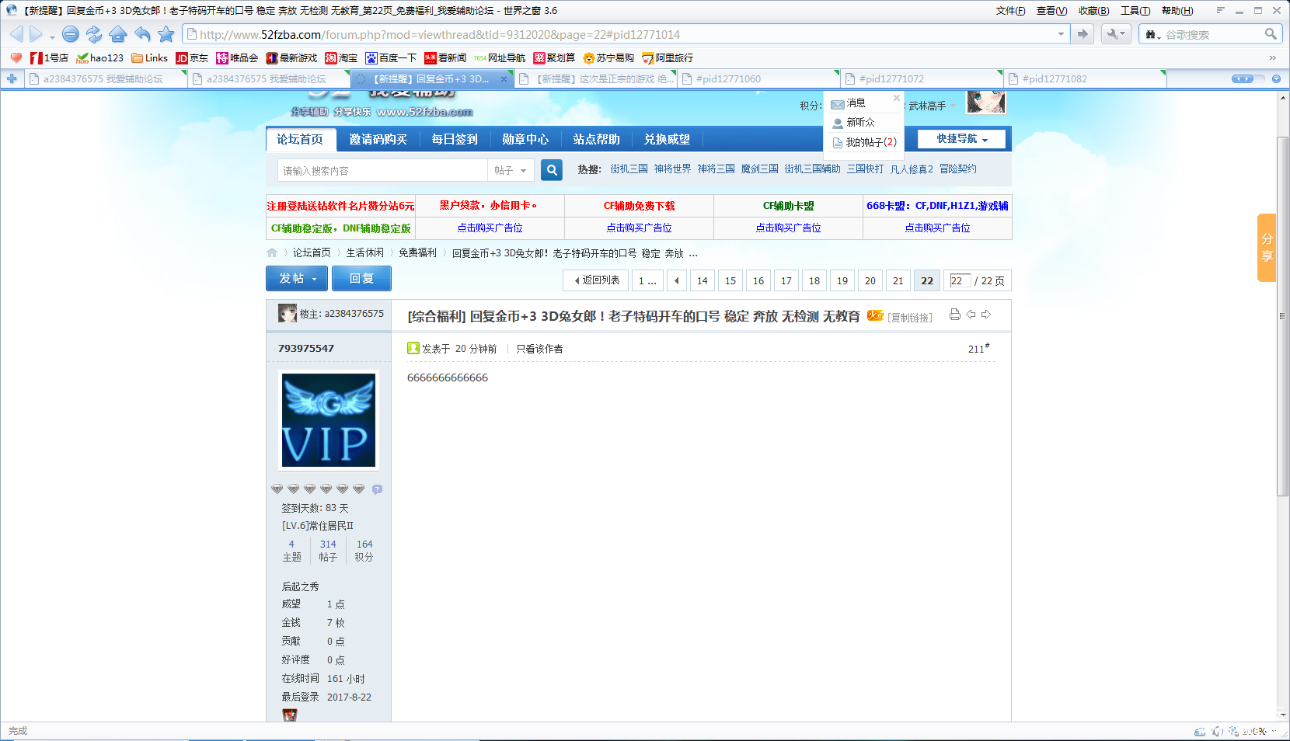The image size is (1290, 741).
Task: Open the 帖子 search type dropdown
Action: 511,170
